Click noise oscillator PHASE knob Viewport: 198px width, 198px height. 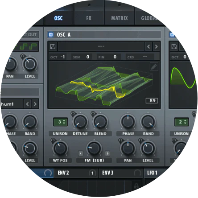pyautogui.click(x=10, y=122)
